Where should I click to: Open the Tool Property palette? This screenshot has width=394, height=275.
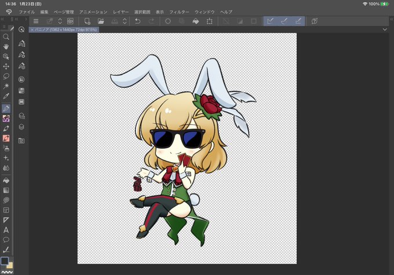[x=21, y=55]
